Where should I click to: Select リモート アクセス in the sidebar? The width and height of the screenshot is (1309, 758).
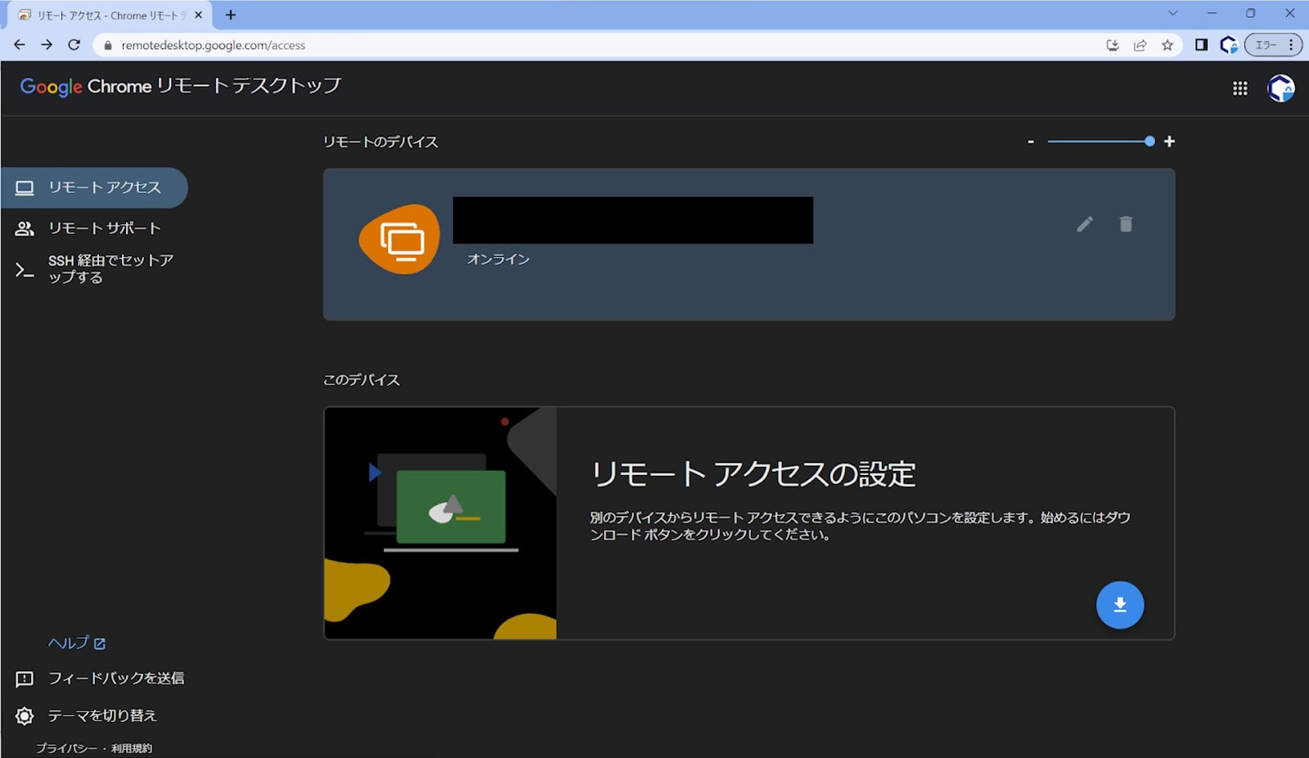pos(94,188)
